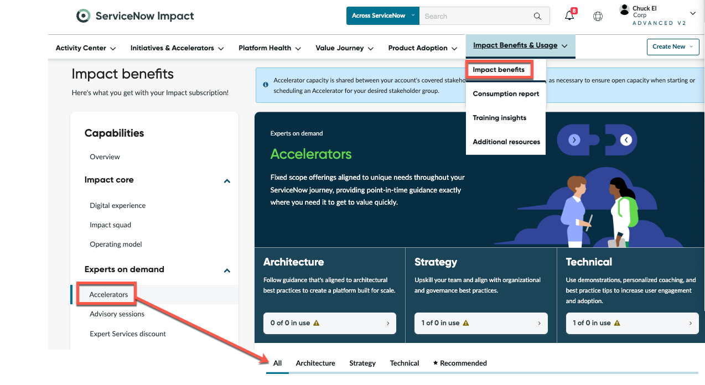The image size is (705, 385).
Task: Open the Platform Health menu
Action: coord(269,48)
